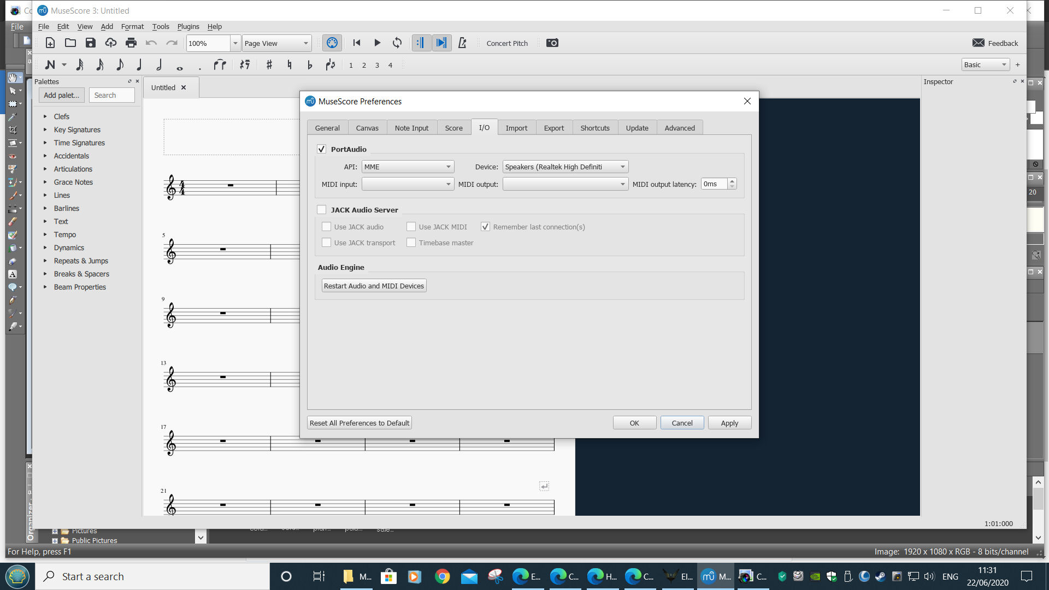Open the Plugins menu
Screen dimensions: 1049x590
tap(188, 26)
